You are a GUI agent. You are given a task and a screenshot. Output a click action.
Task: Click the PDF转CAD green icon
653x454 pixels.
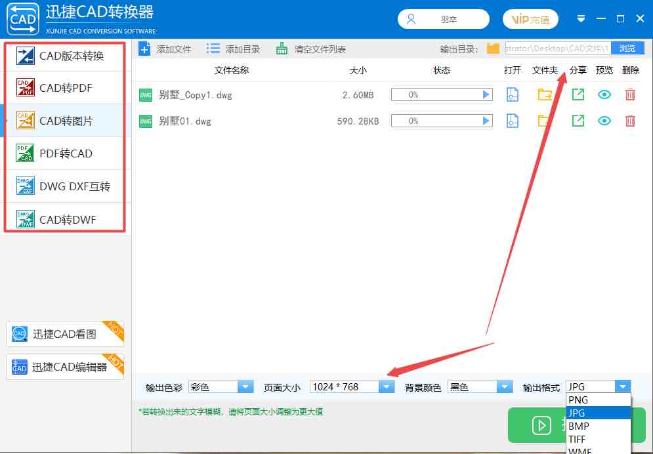tap(25, 153)
